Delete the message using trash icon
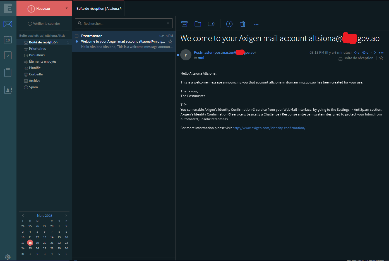 243,24
